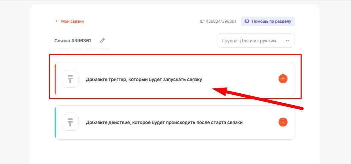
Task: Click the back chevron beside Мои связки
Action: (56, 21)
